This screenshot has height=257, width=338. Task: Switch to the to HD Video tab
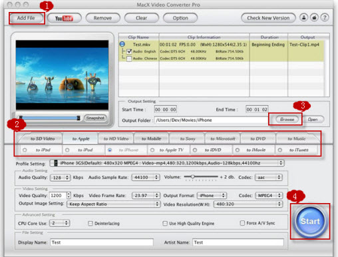pos(116,138)
